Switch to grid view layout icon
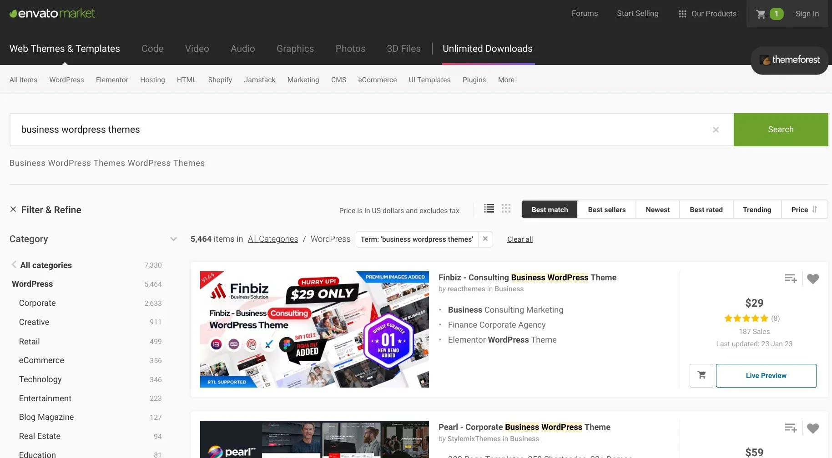 (506, 209)
